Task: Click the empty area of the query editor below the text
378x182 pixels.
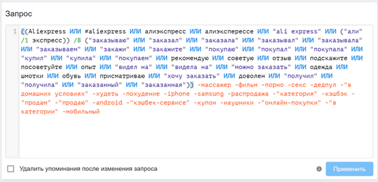Action: tap(196, 136)
